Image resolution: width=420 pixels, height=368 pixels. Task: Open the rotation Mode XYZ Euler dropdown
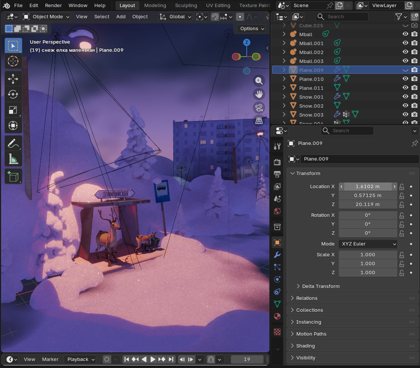[x=367, y=244]
